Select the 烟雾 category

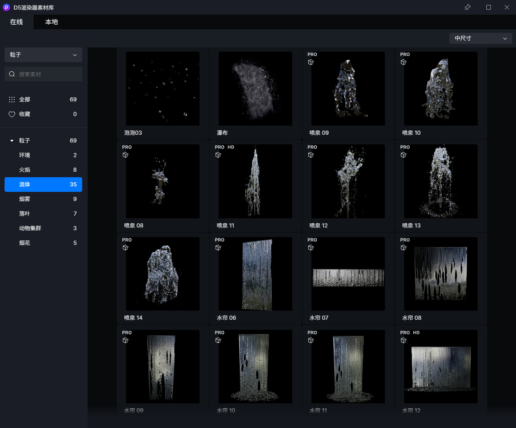43,199
